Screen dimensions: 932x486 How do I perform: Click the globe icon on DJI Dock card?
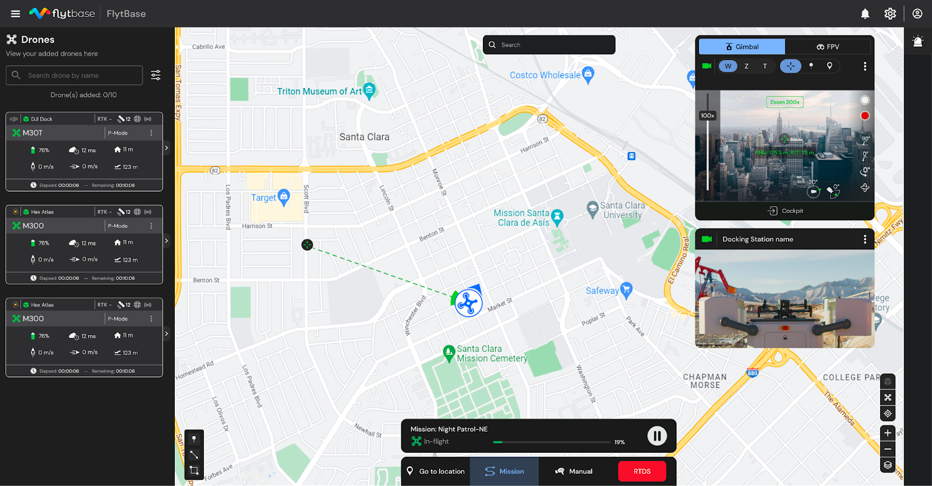click(137, 119)
